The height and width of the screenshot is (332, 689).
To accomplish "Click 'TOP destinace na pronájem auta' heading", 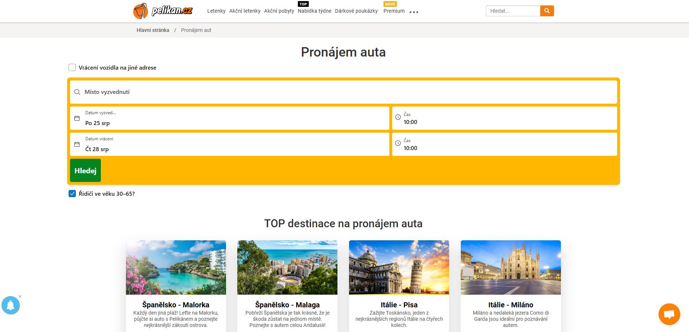I will point(343,224).
